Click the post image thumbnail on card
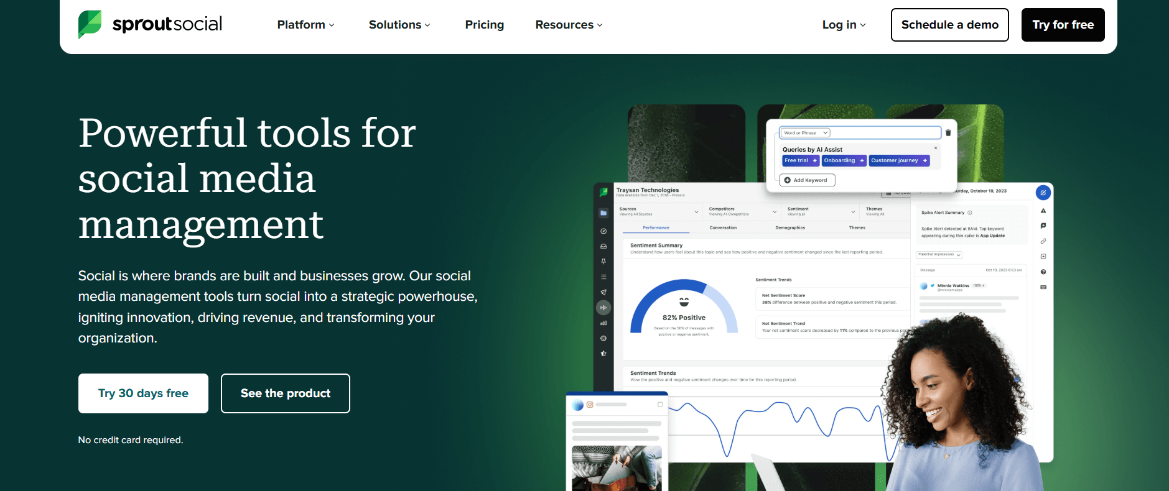 click(x=617, y=468)
